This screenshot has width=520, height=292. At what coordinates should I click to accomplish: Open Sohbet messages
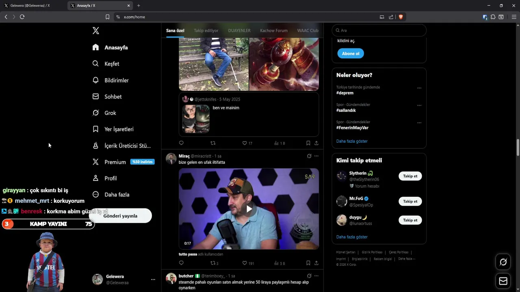(x=107, y=97)
